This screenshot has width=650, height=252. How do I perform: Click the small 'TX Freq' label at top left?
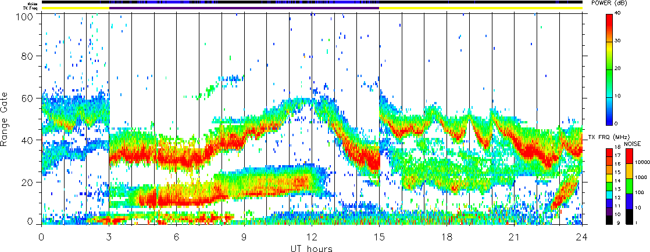pyautogui.click(x=31, y=8)
